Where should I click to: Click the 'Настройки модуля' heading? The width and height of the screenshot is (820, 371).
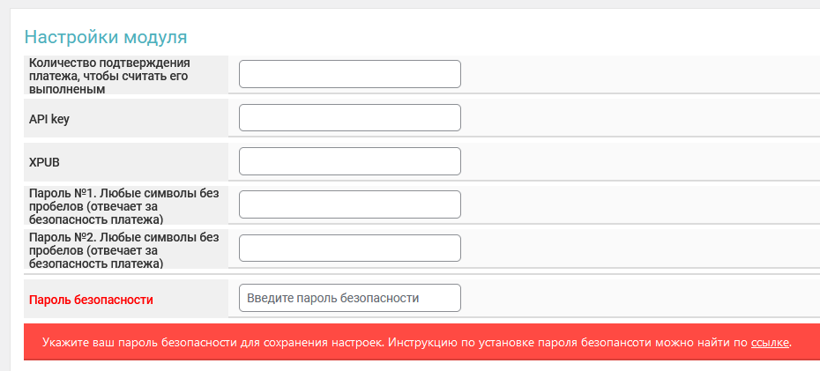click(106, 37)
